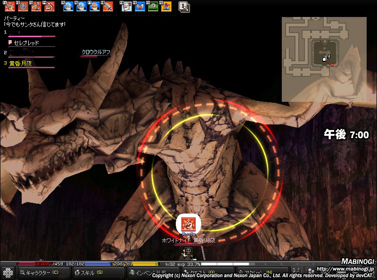Open the main menu knot icon
This screenshot has width=377, height=280.
click(8, 273)
